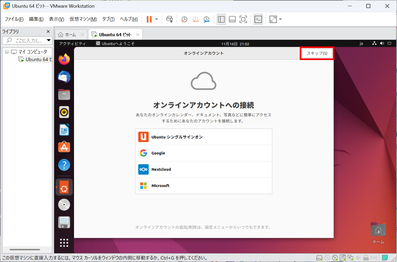The image size is (397, 262).
Task: Choose the Nextcloud account option
Action: click(204, 169)
